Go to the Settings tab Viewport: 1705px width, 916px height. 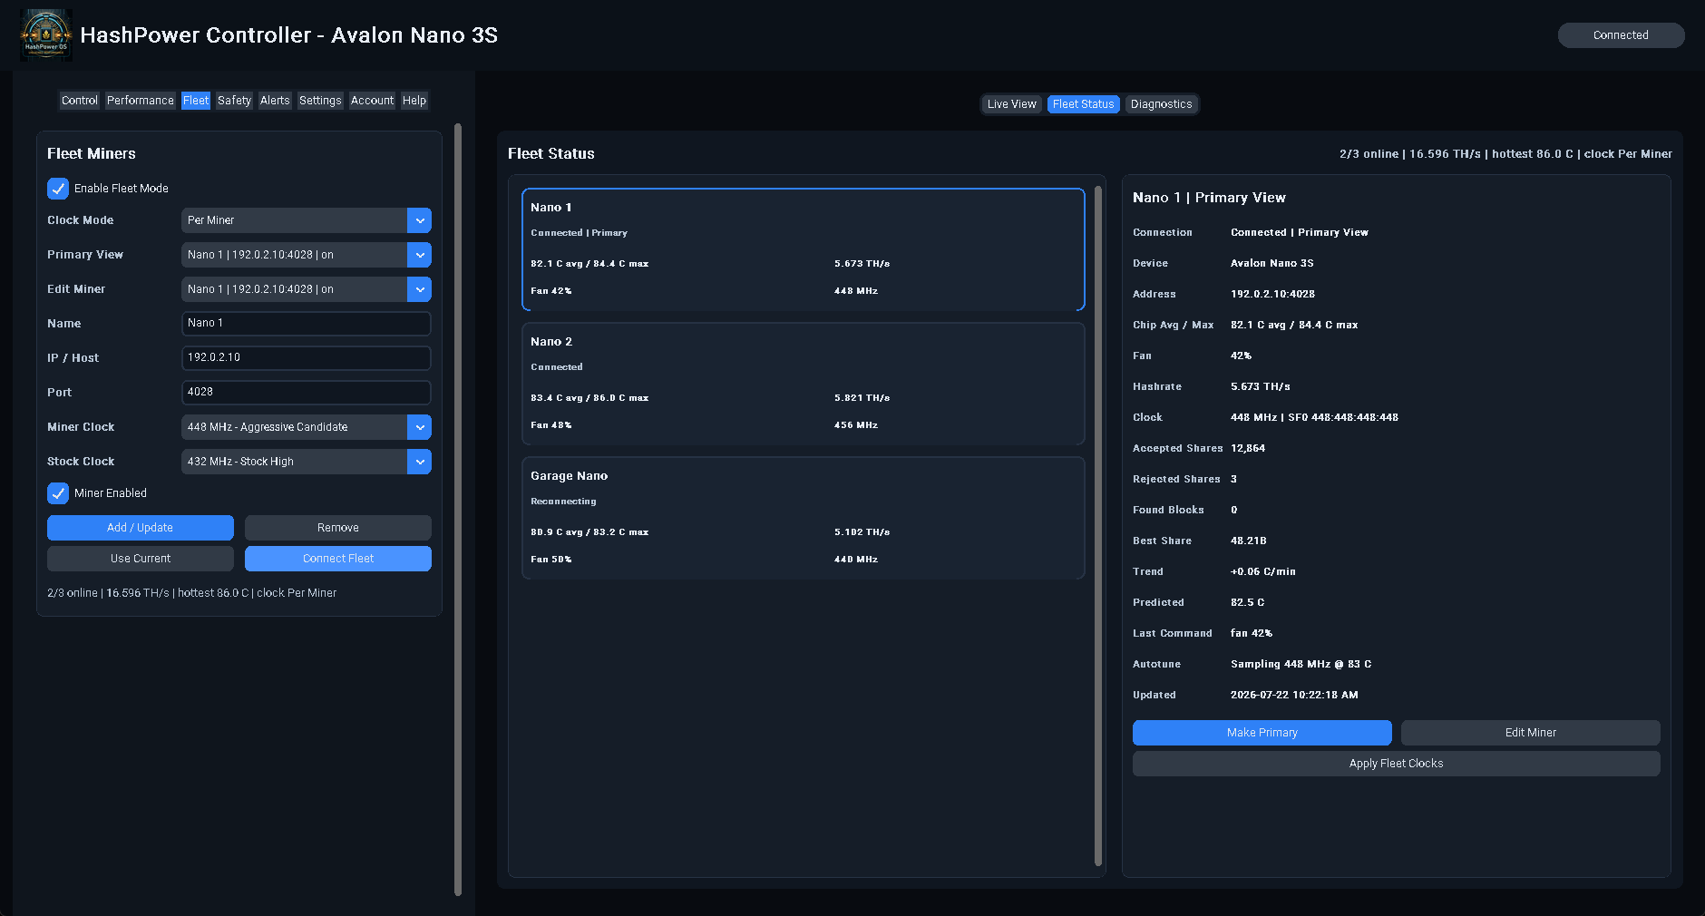(320, 101)
